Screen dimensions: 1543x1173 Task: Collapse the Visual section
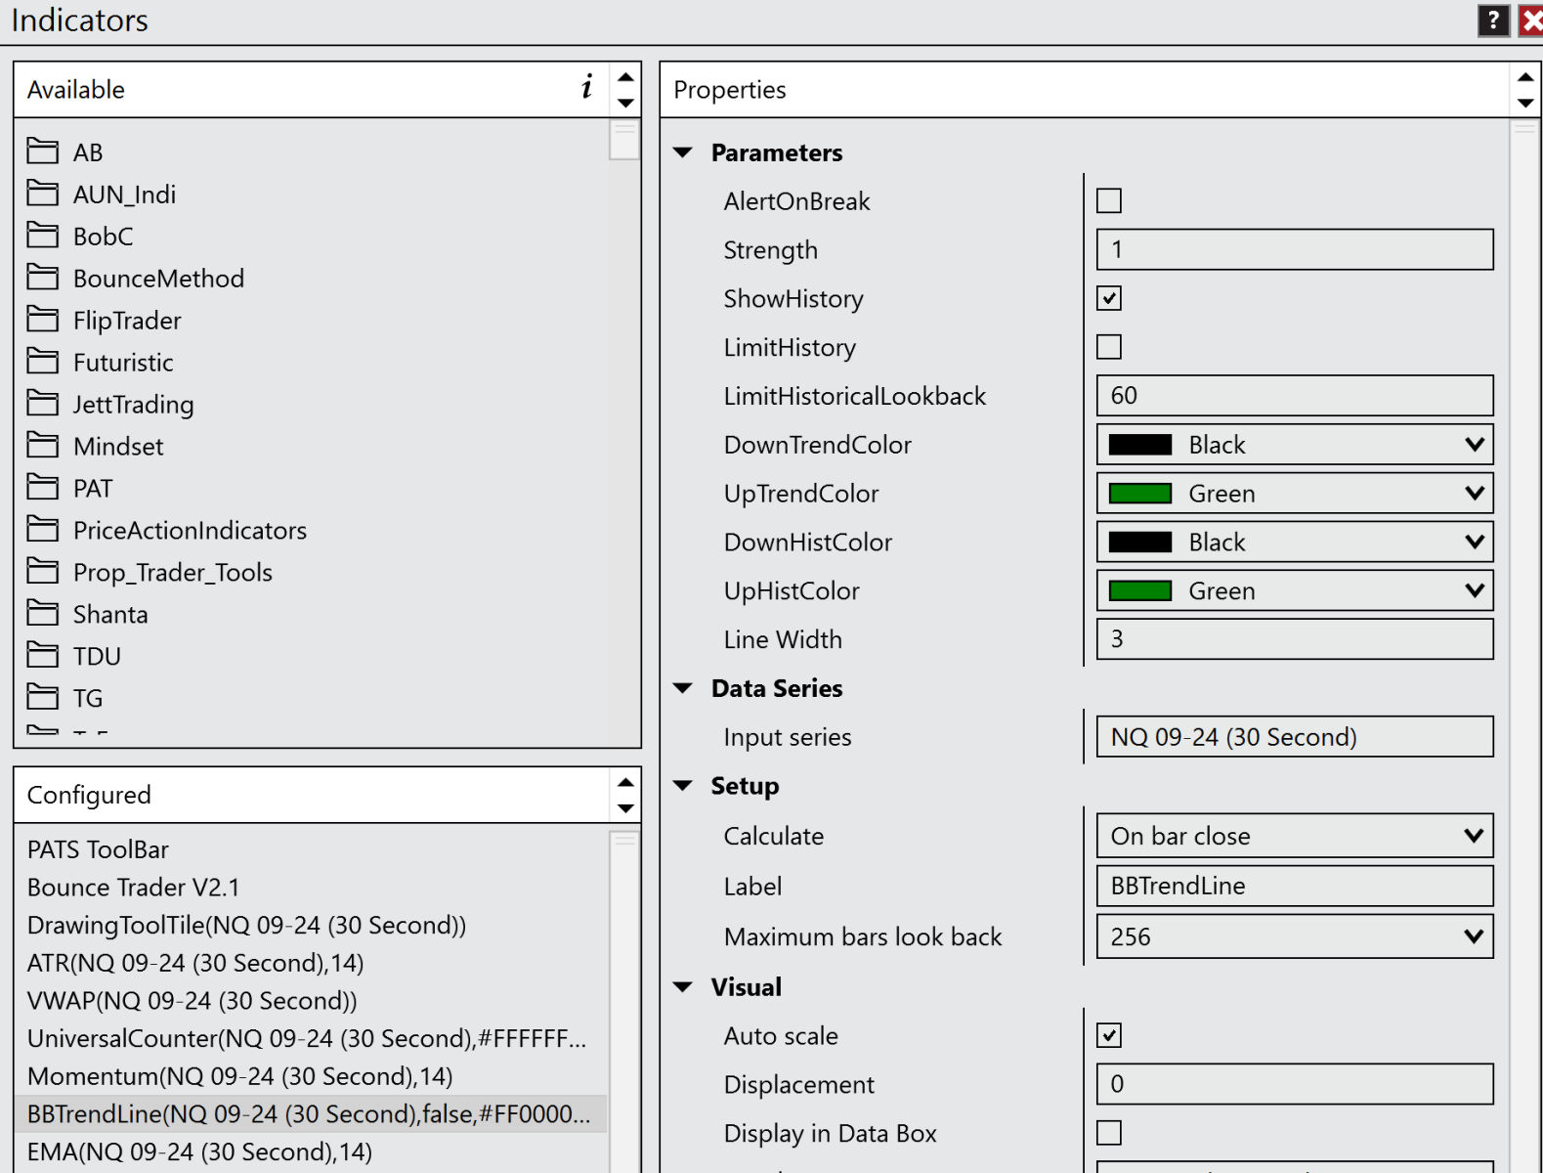(683, 987)
